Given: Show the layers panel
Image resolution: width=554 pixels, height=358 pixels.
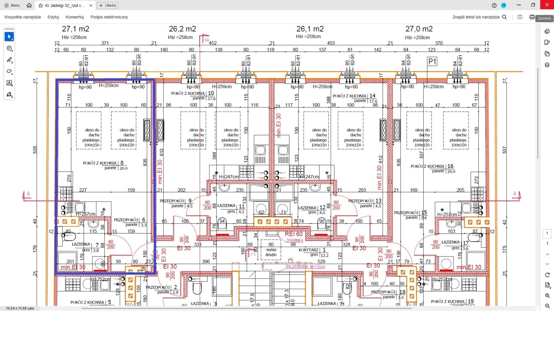Looking at the screenshot, I should pos(547,65).
